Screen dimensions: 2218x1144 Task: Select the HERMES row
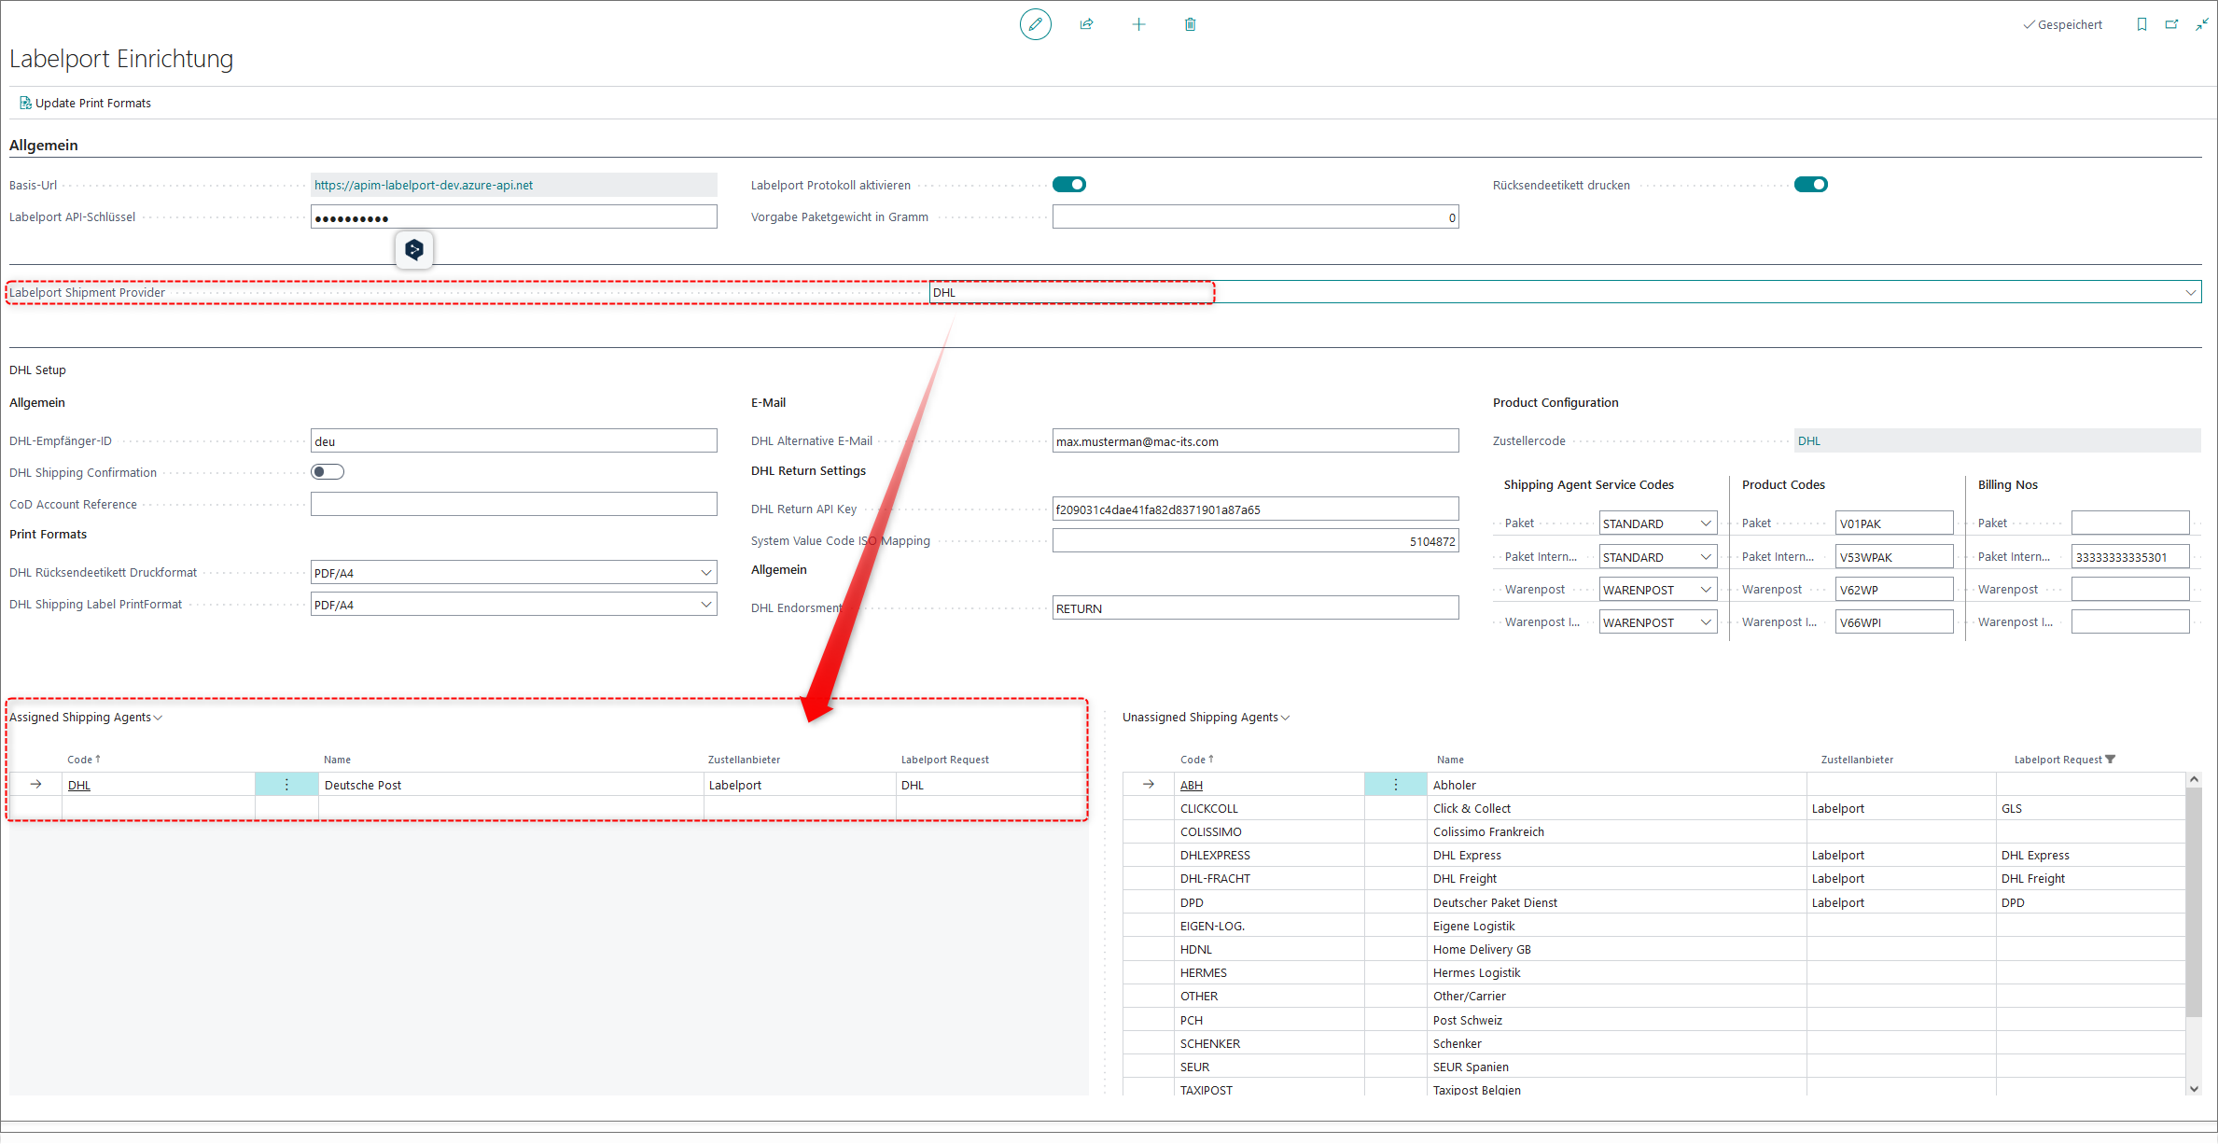(1653, 972)
